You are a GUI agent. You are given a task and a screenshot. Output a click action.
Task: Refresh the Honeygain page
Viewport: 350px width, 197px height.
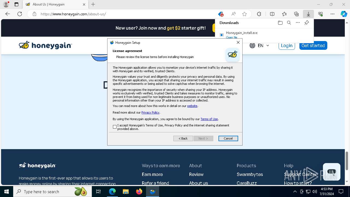click(20, 14)
